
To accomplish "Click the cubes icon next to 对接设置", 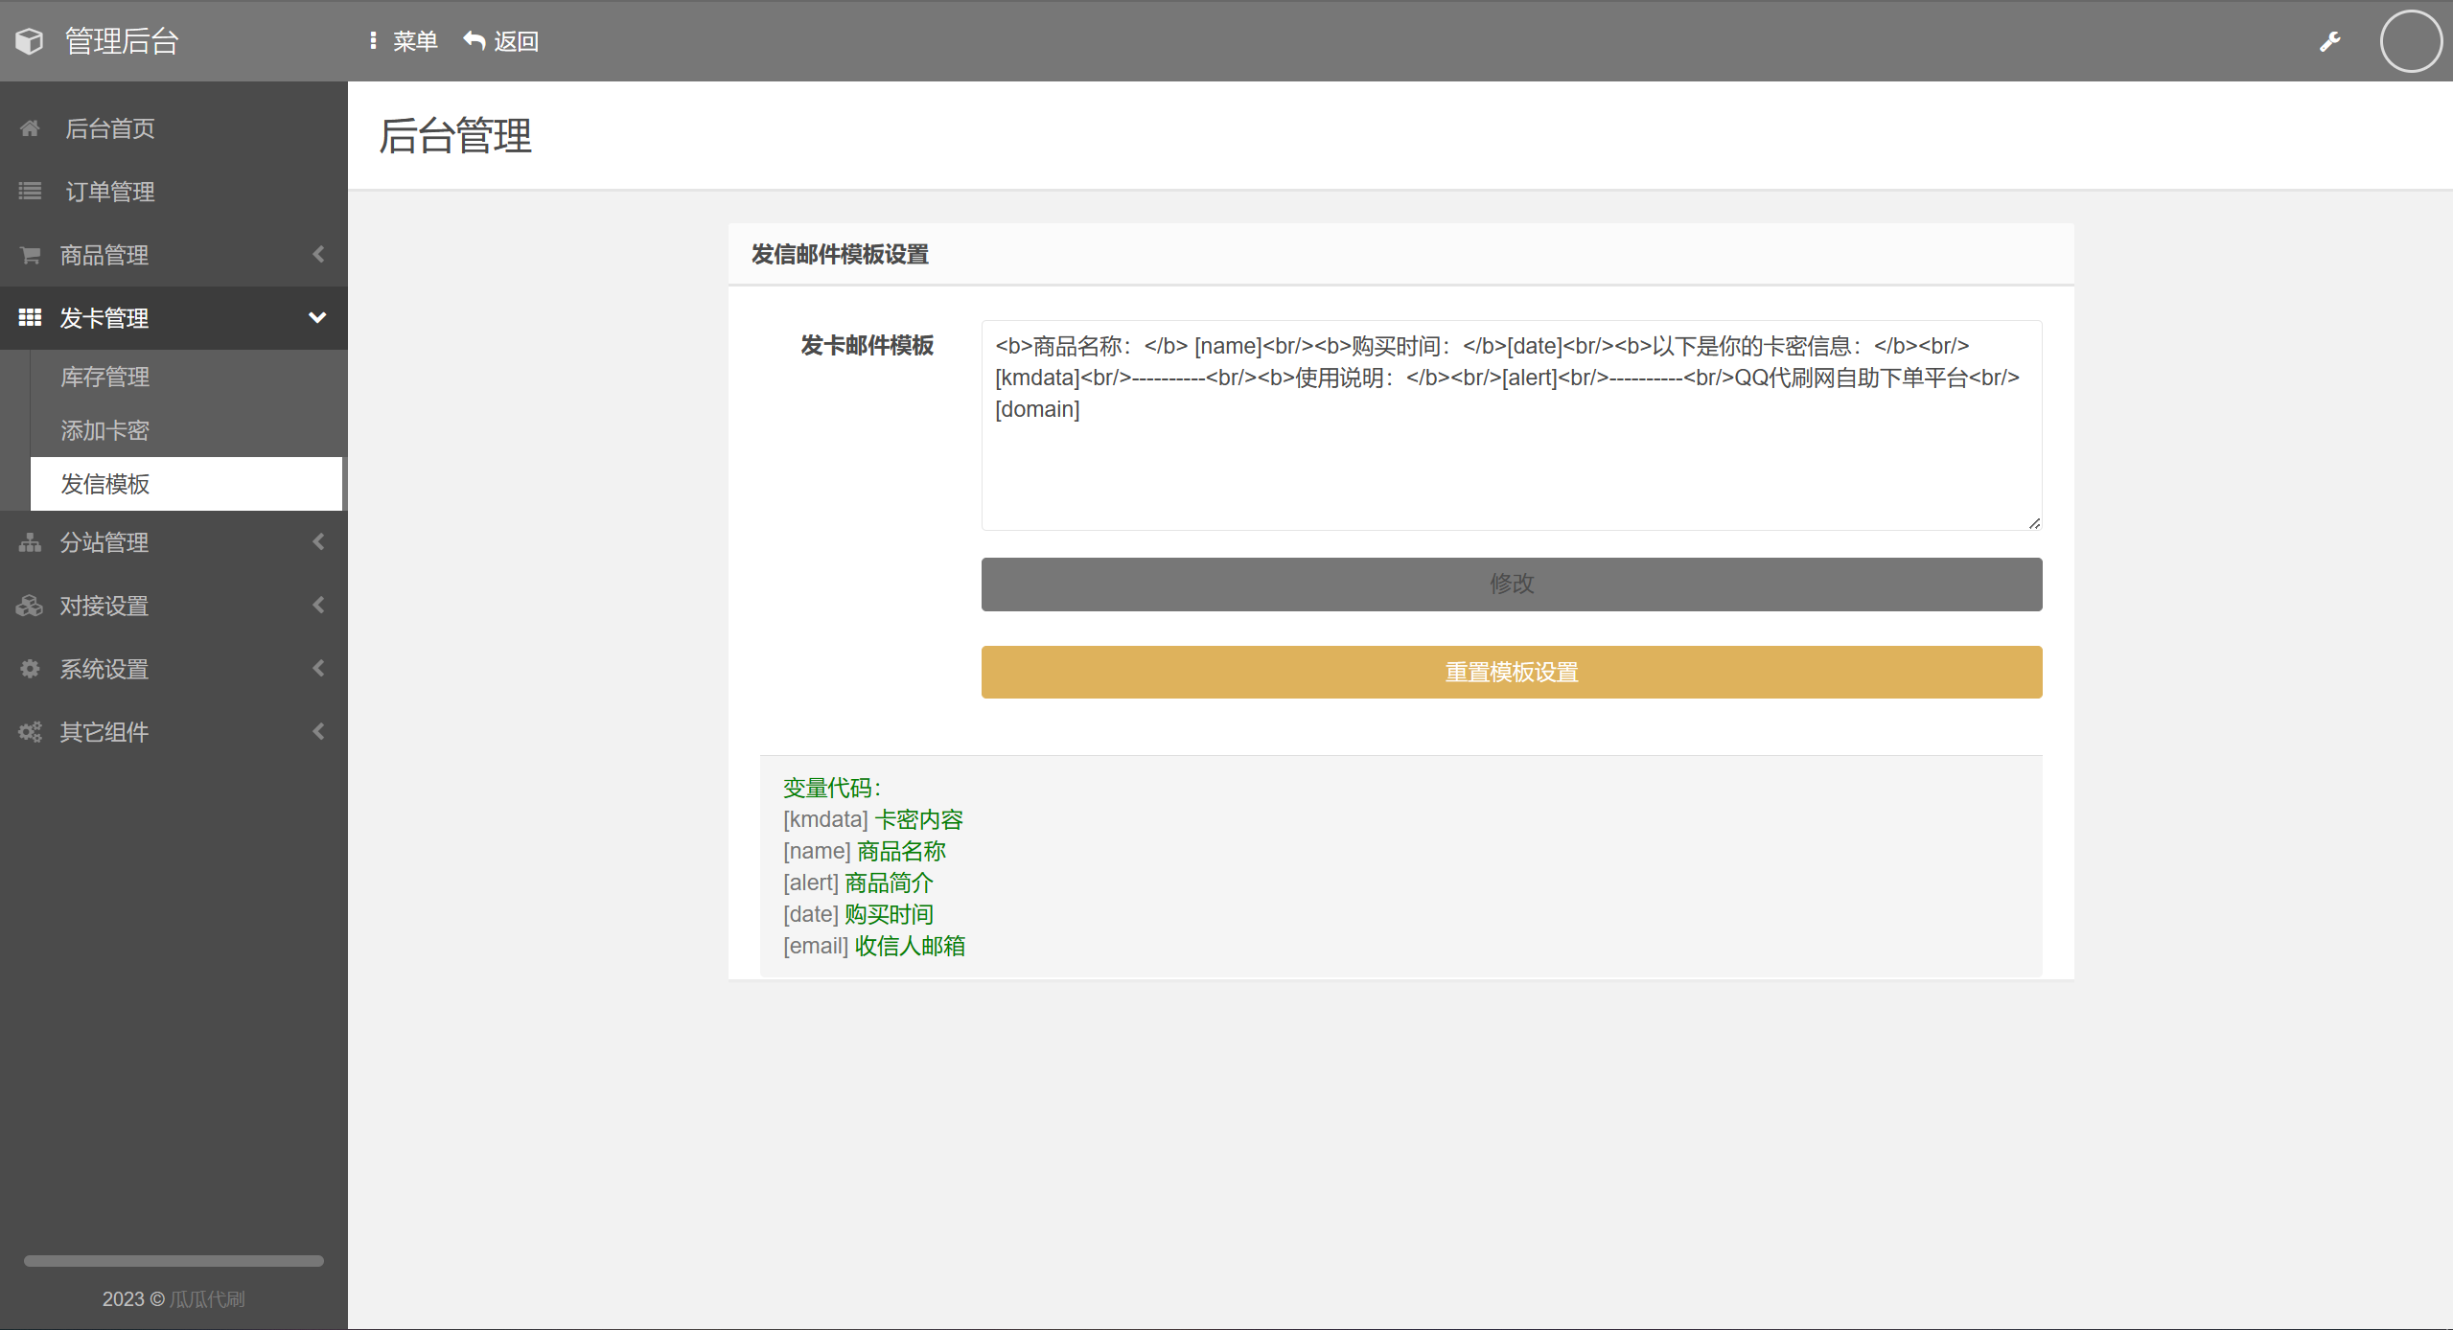I will (x=30, y=606).
